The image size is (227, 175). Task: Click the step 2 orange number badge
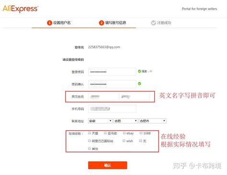(x=102, y=23)
